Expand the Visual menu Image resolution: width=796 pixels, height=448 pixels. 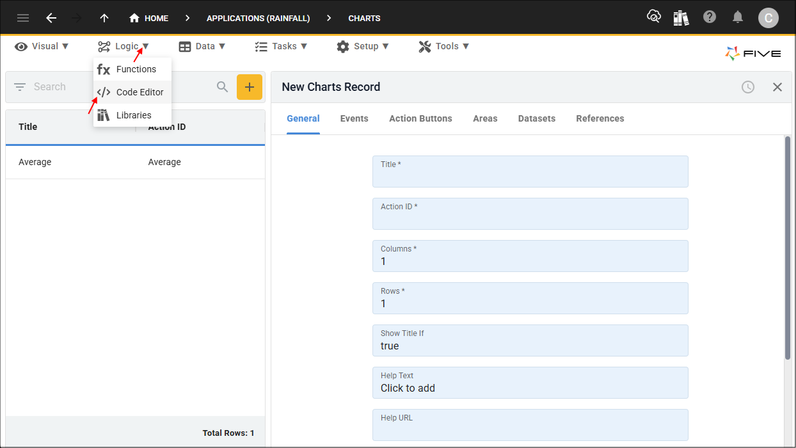[x=42, y=46]
